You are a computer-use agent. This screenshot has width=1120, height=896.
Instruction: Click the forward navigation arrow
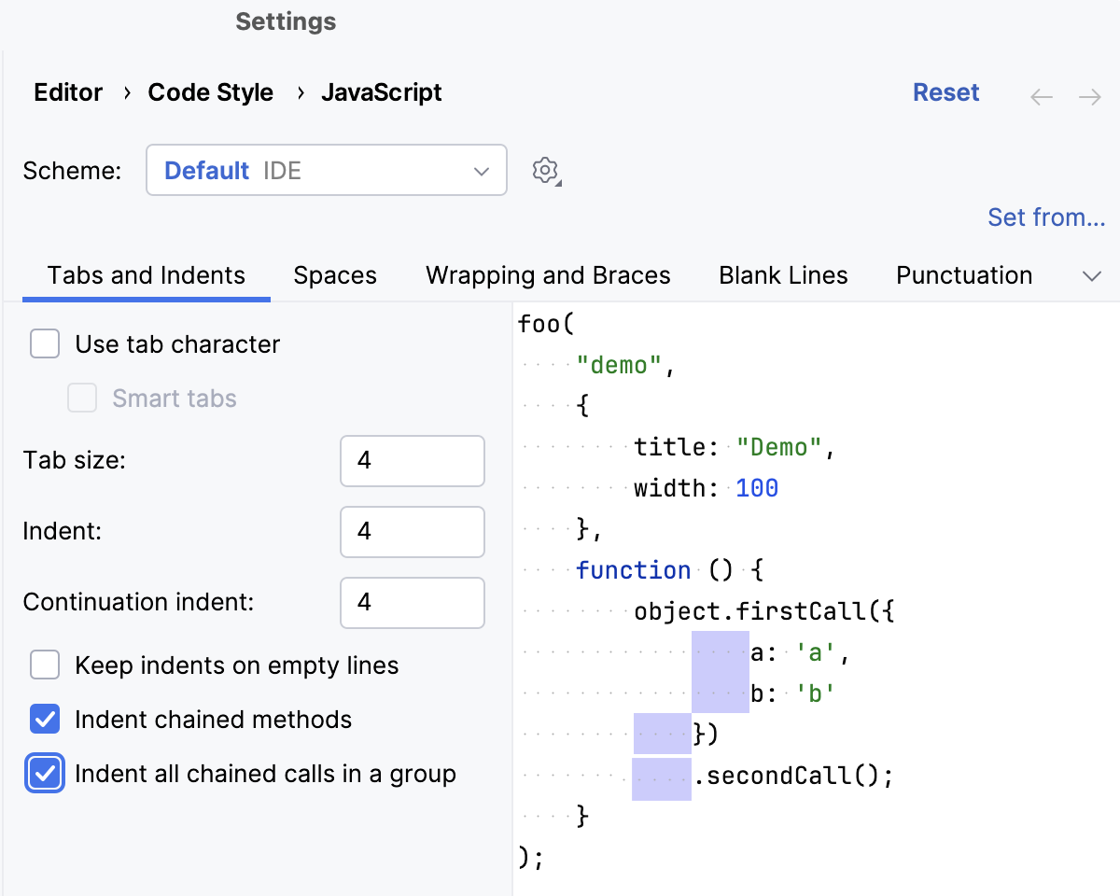tap(1090, 96)
